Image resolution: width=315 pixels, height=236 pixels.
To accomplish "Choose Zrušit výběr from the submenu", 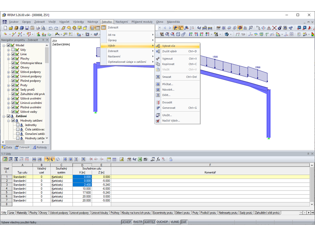I will click(x=177, y=51).
